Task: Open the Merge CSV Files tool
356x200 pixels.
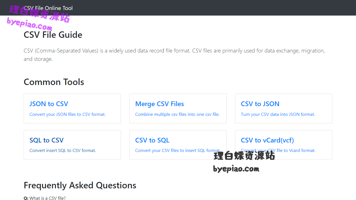Action: [178, 108]
